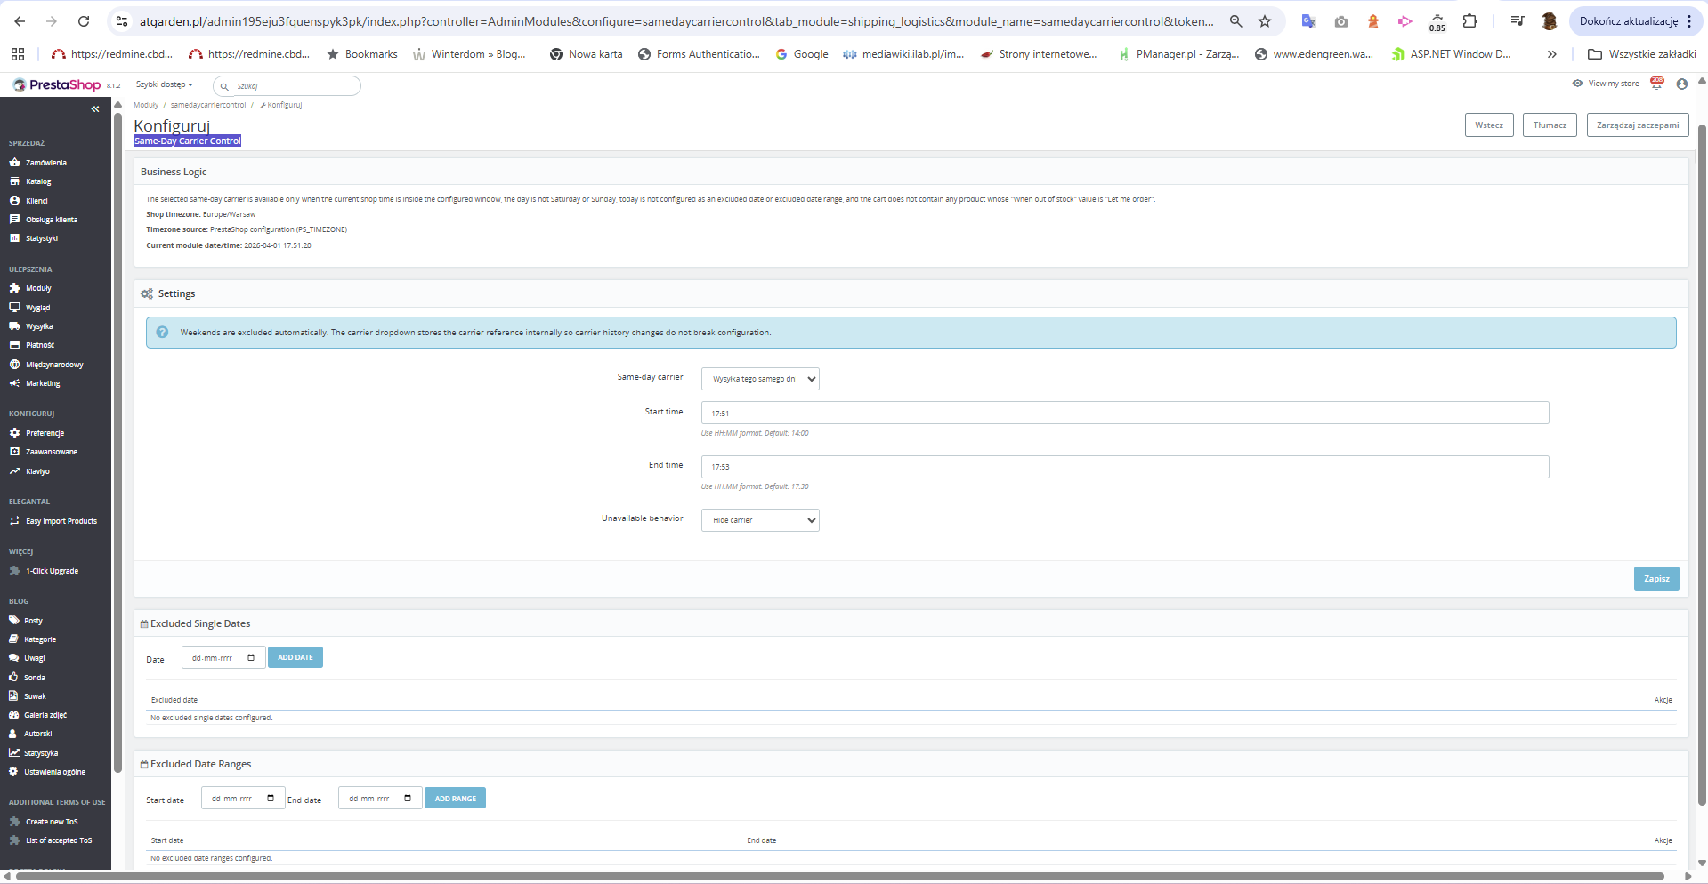Reload the page
Viewport: 1708px width, 884px height.
tap(83, 21)
